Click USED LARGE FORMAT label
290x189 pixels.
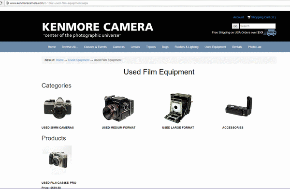(178, 128)
